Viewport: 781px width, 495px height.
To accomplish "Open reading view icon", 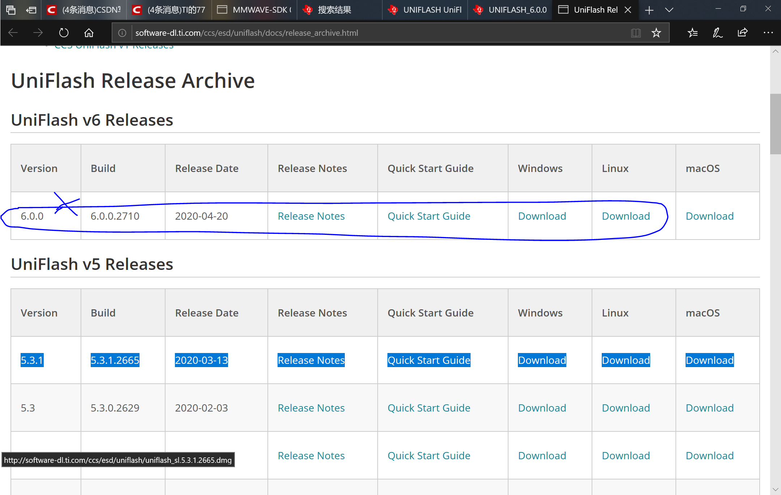I will pyautogui.click(x=636, y=33).
